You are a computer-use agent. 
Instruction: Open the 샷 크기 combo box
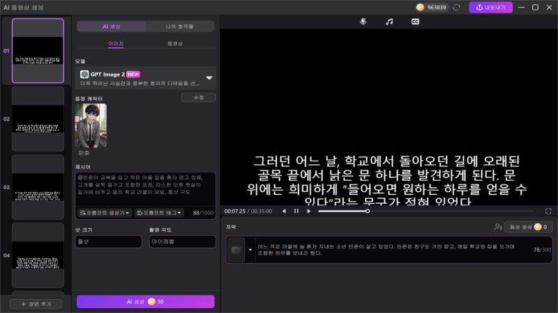pos(109,241)
